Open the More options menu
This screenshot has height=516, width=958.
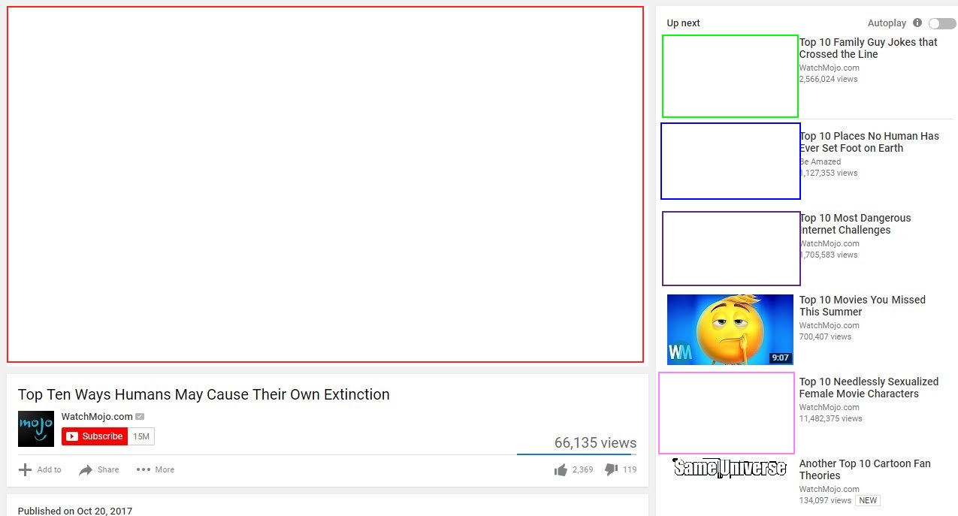pos(155,469)
